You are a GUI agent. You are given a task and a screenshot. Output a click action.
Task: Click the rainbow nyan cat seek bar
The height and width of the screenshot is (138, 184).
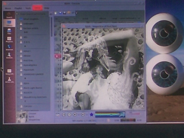click(x=110, y=114)
